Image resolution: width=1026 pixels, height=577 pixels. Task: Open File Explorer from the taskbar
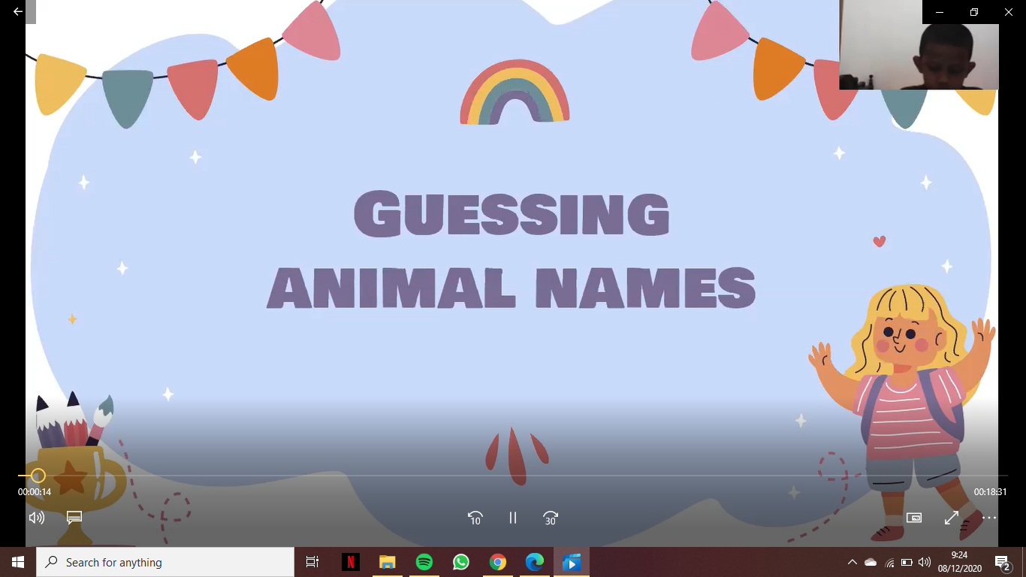pyautogui.click(x=387, y=562)
